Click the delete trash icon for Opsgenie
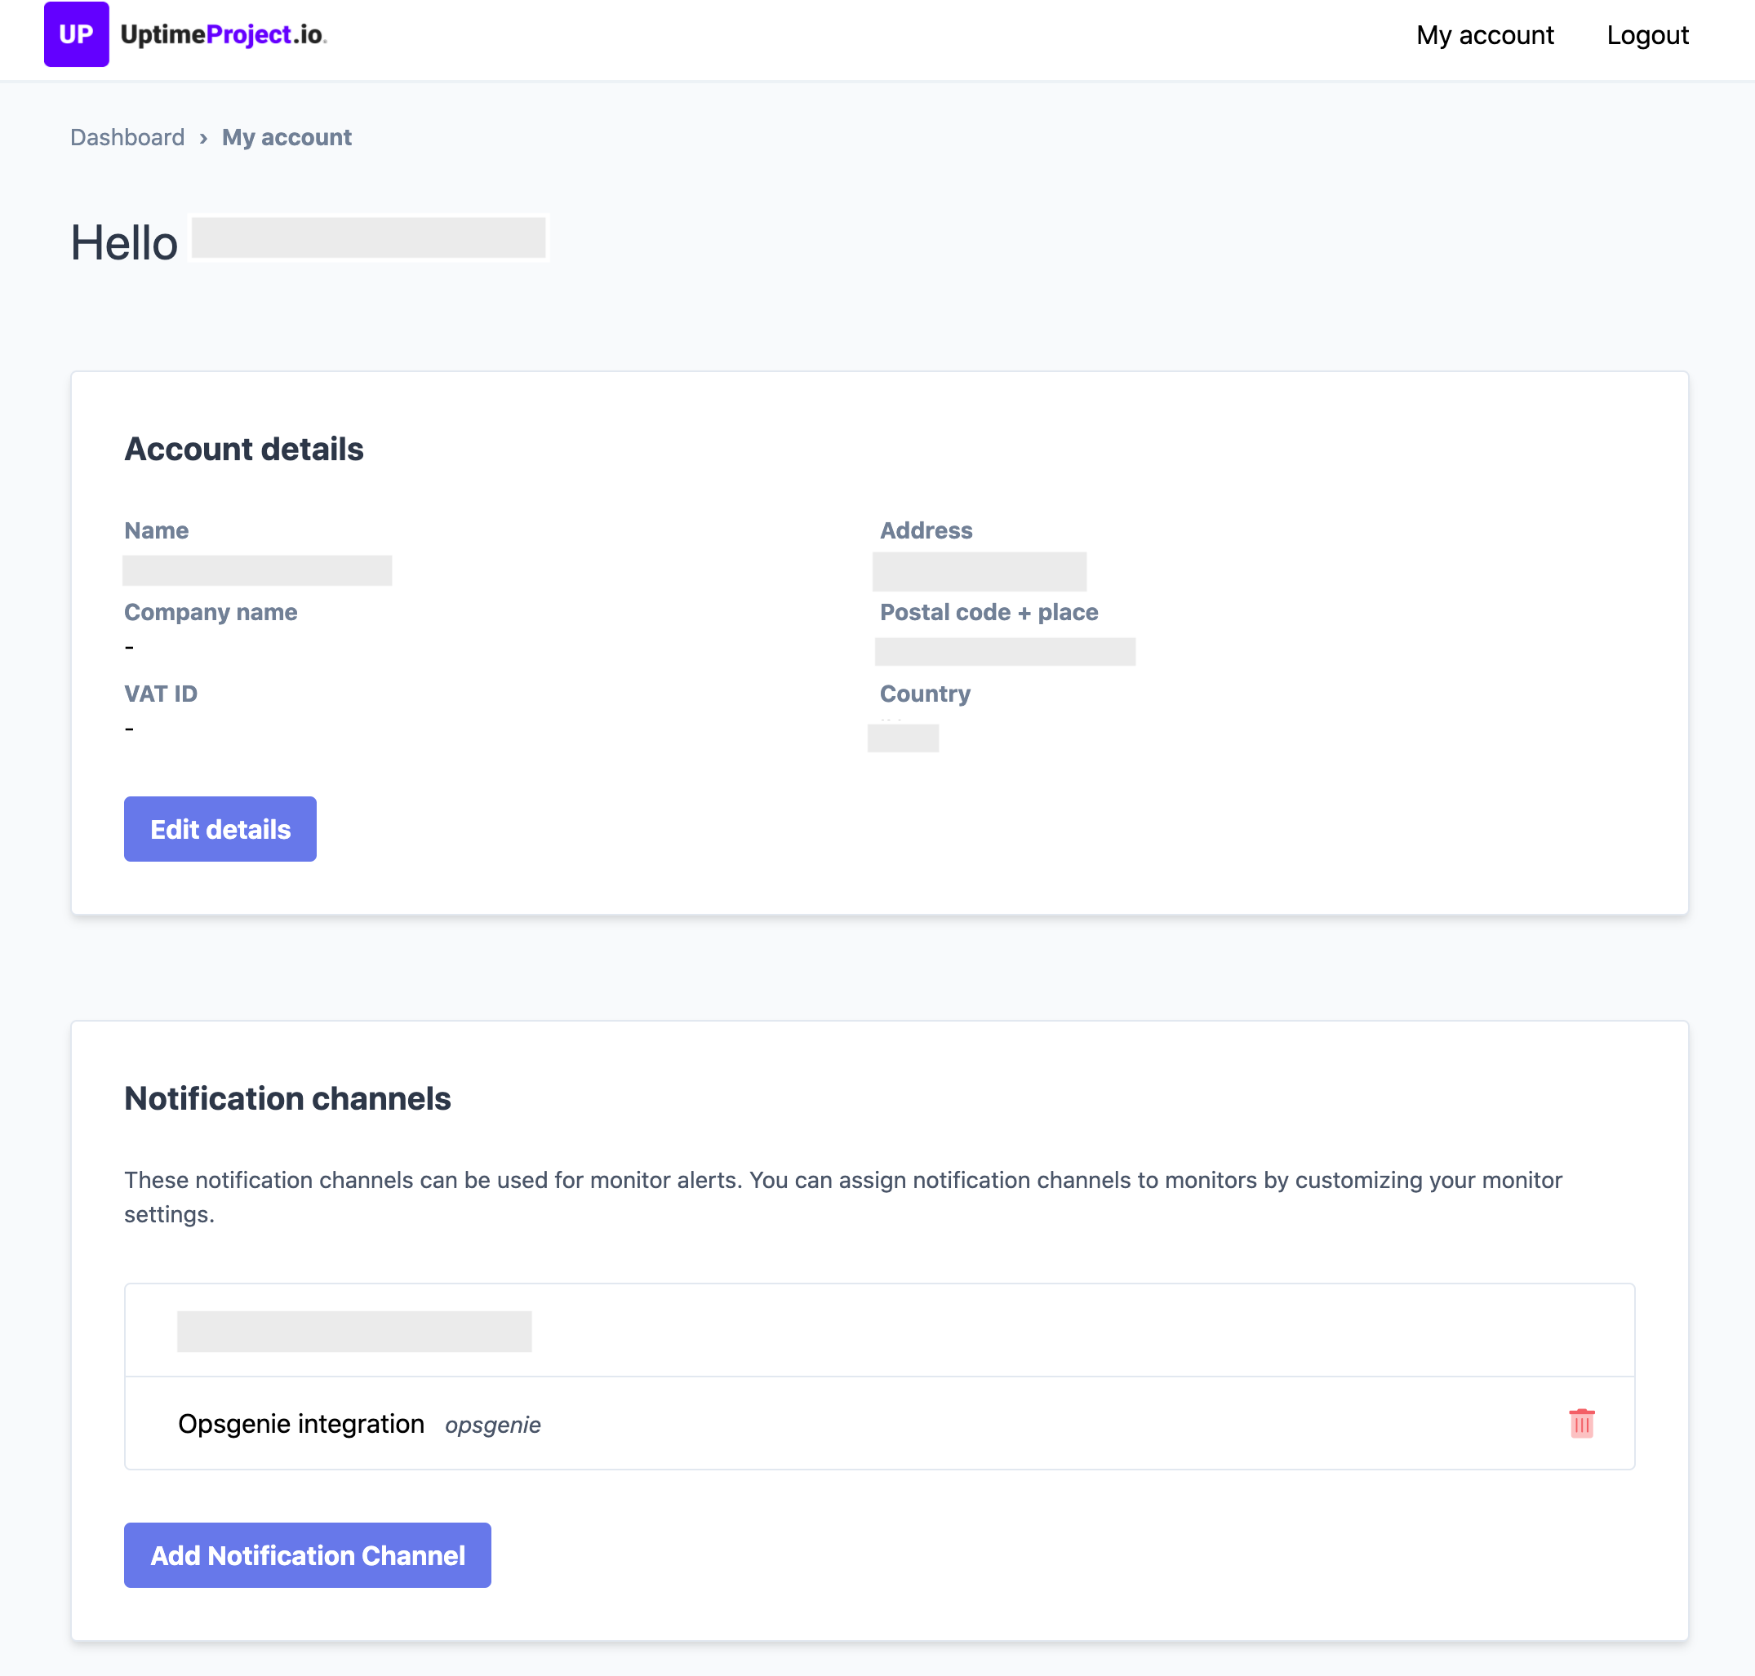Screen dimensions: 1755x1676 (x=1583, y=1424)
